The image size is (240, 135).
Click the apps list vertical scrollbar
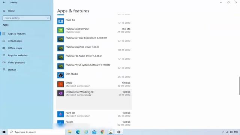(x=239, y=86)
